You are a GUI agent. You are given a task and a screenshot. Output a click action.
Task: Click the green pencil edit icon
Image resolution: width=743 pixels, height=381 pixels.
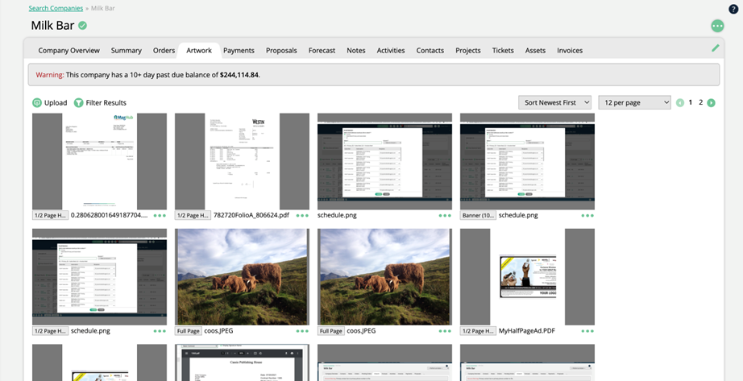coord(716,48)
